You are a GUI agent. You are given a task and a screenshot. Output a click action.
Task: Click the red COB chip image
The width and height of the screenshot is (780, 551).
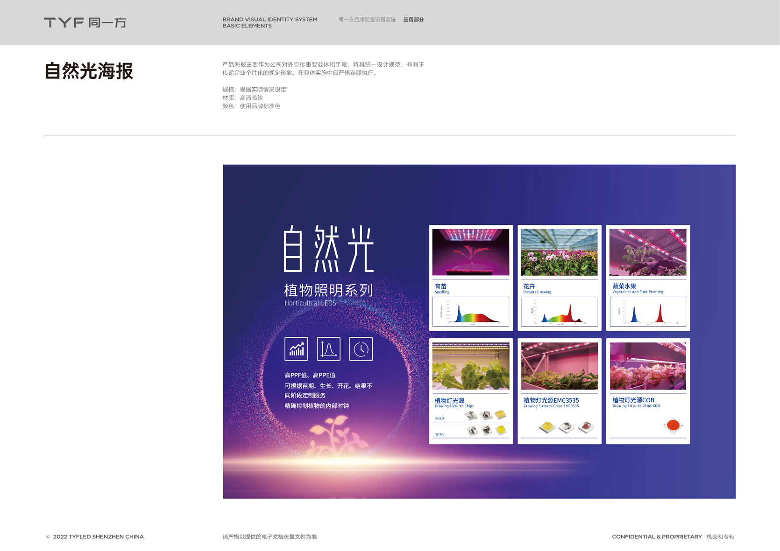click(673, 425)
